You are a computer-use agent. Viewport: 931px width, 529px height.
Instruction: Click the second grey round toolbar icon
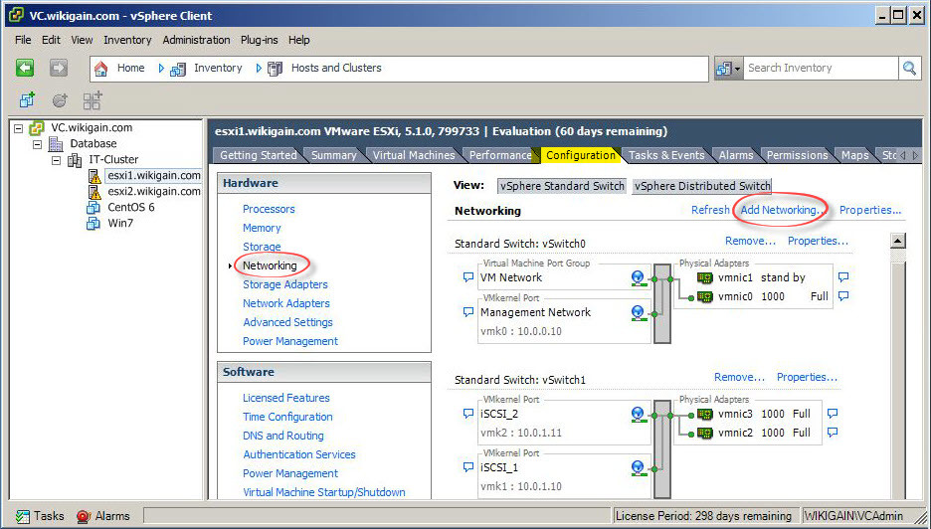(x=60, y=100)
